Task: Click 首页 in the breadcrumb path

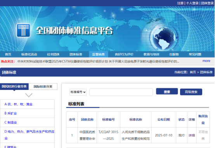Action: pos(193,72)
